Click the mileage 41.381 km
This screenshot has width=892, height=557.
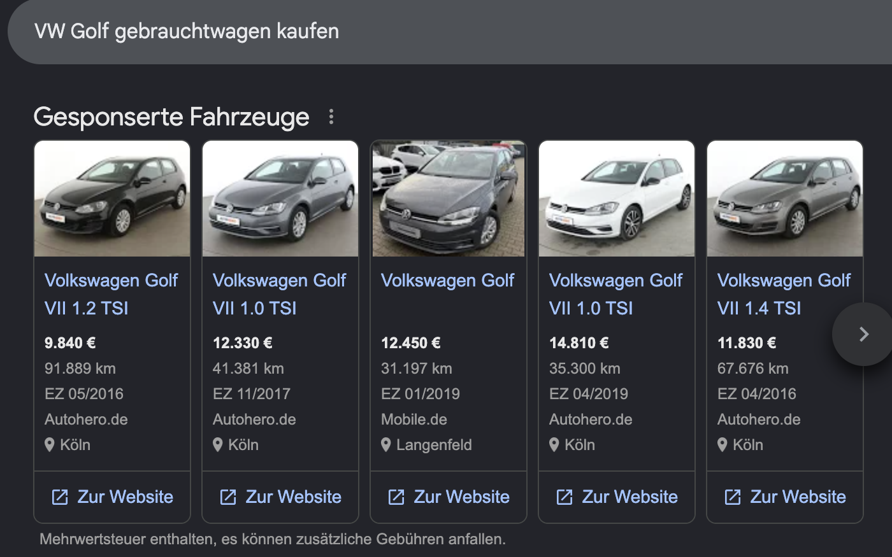tap(248, 369)
